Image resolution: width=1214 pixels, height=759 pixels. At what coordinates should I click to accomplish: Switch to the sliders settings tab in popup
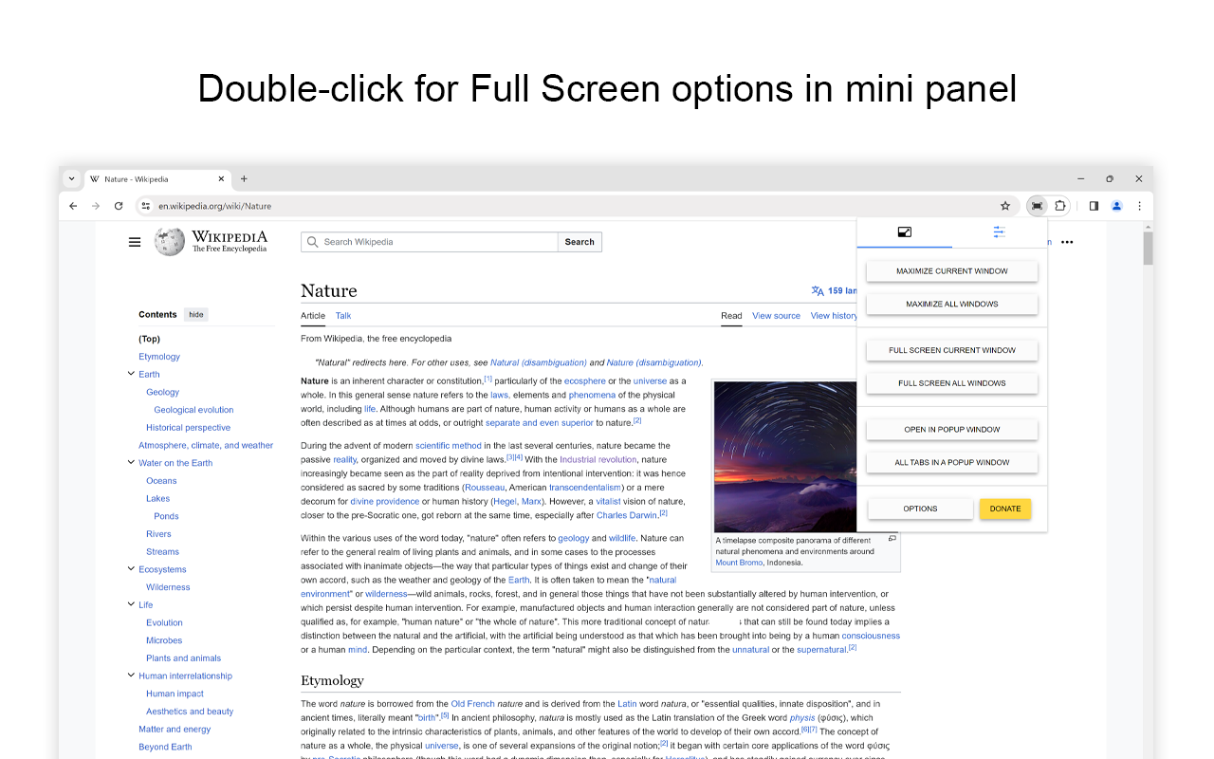[x=999, y=231]
